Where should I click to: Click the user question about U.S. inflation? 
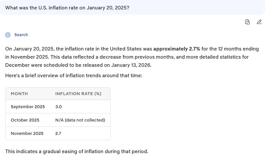(x=67, y=7)
